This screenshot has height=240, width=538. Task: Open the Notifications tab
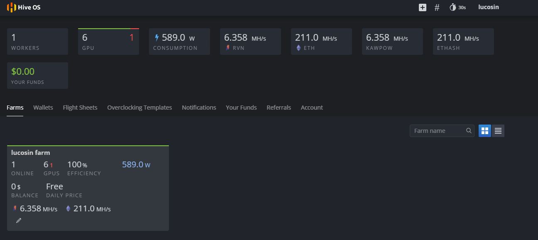(x=199, y=108)
